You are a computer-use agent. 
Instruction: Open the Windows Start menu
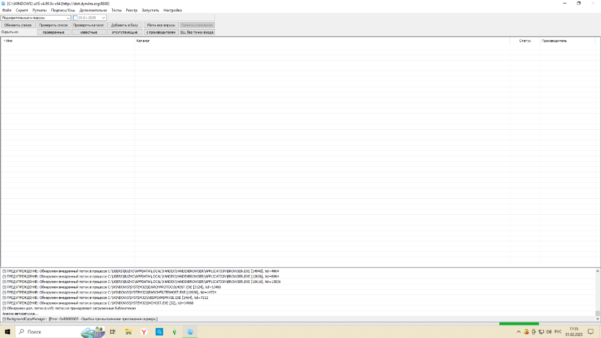click(x=8, y=331)
